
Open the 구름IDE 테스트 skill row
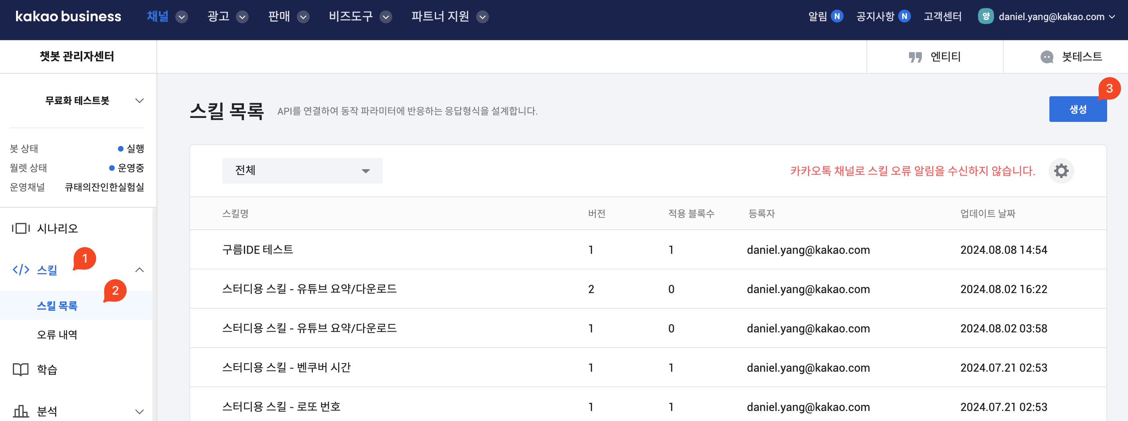(258, 249)
